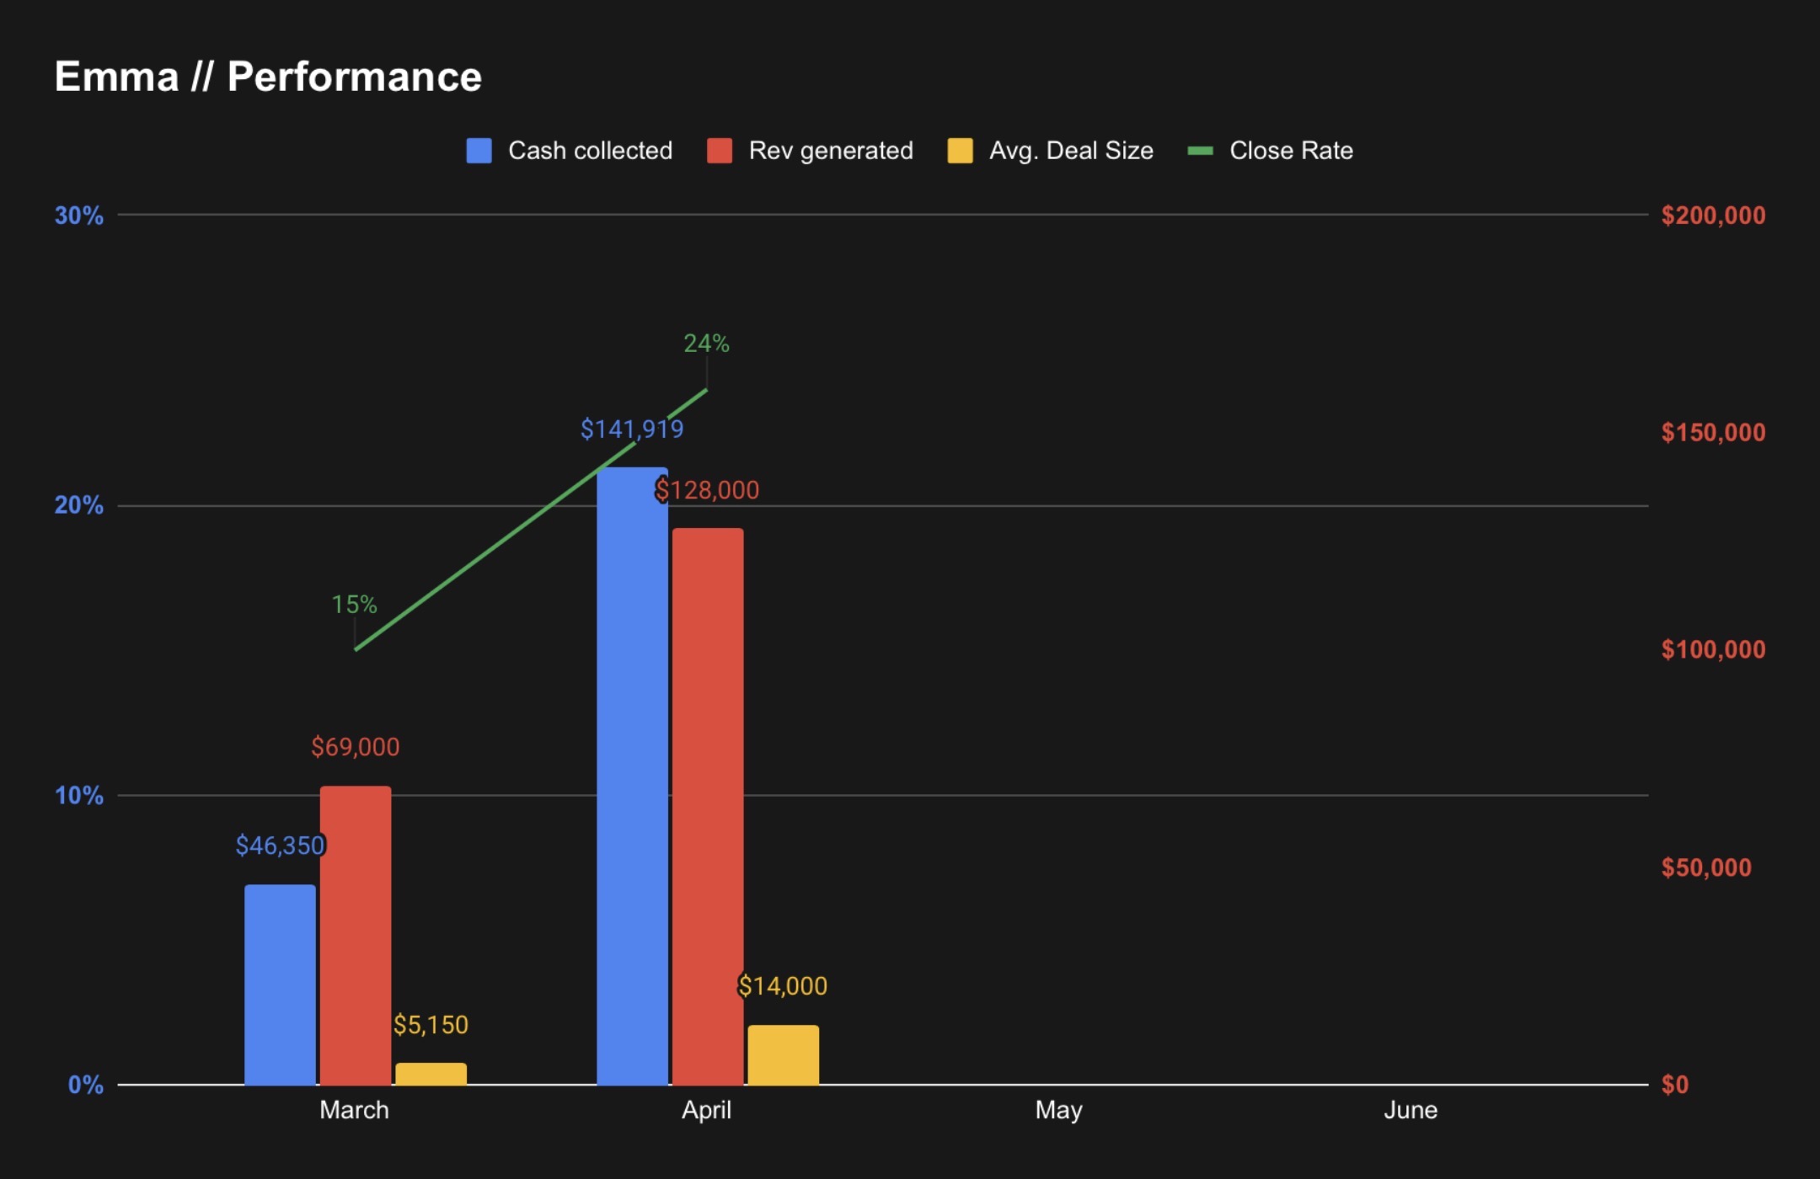Click the green Close Rate legend line marker
Image resolution: width=1820 pixels, height=1179 pixels.
click(x=1200, y=151)
